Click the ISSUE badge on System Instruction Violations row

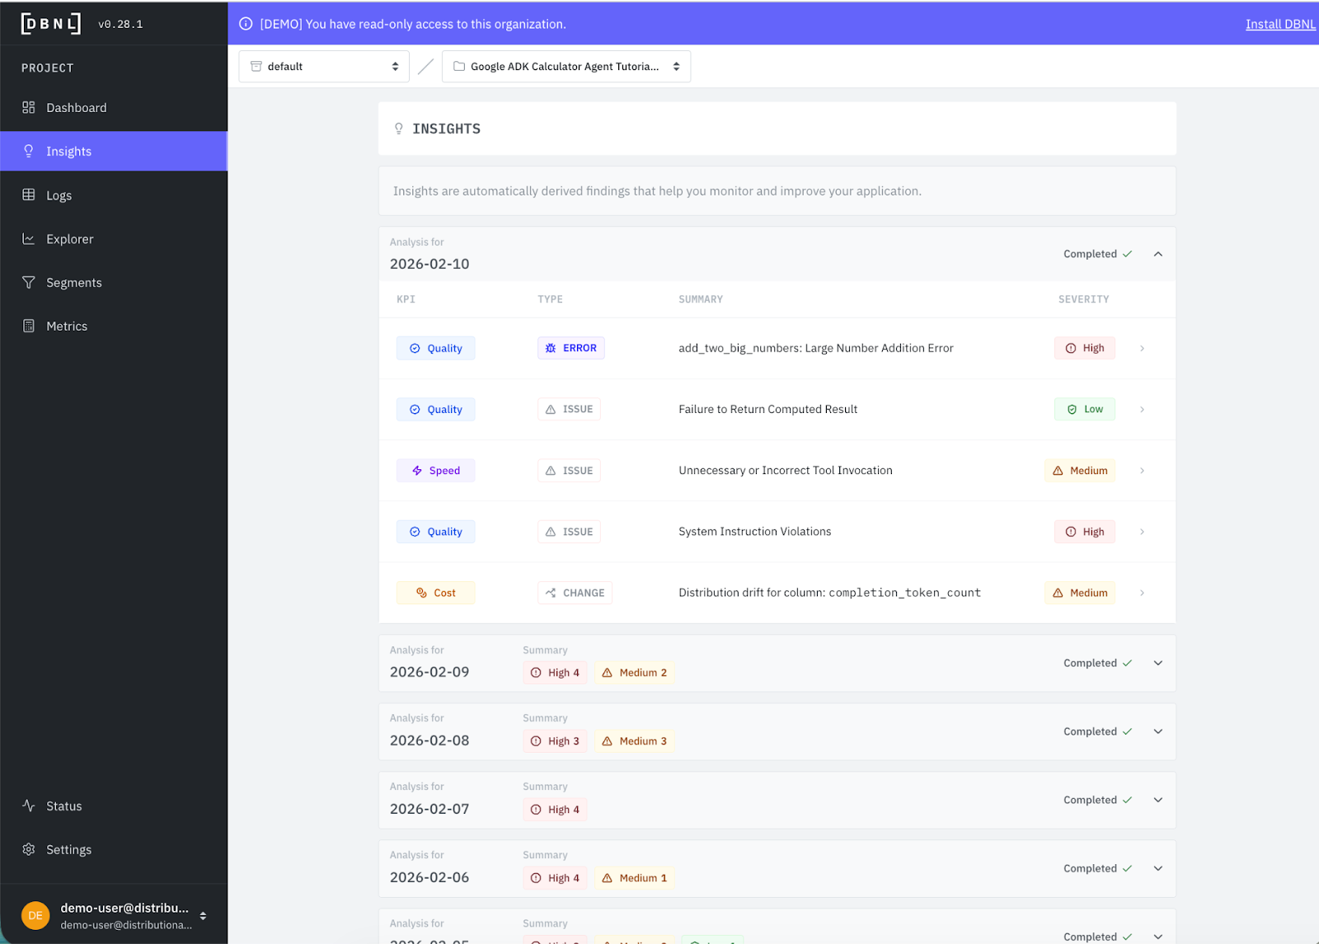point(569,532)
